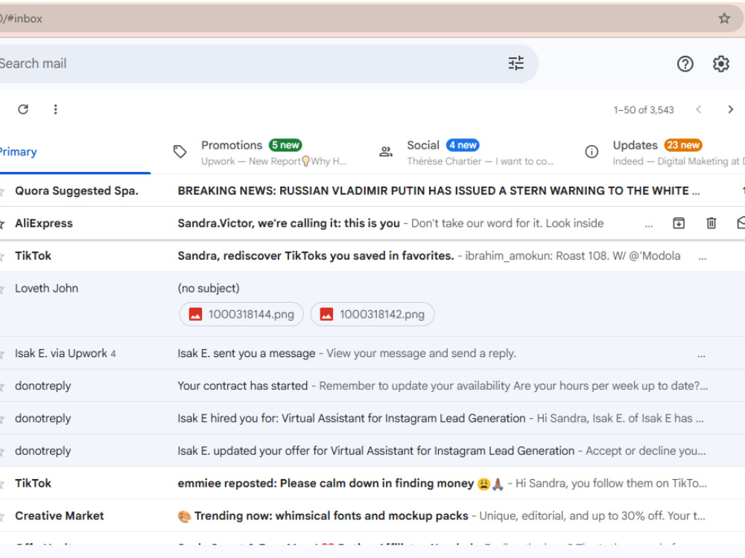This screenshot has width=745, height=558.
Task: Open the Settings gear icon
Action: (x=720, y=63)
